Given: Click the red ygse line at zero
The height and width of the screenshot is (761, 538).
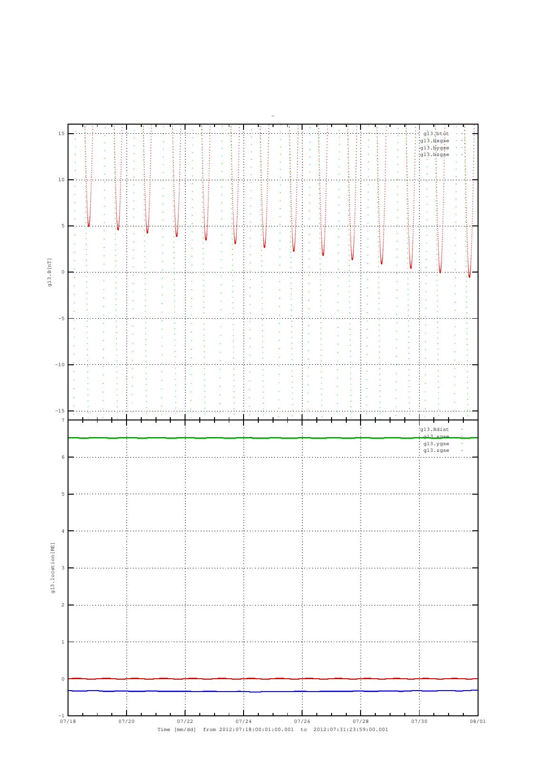Looking at the screenshot, I should [273, 679].
